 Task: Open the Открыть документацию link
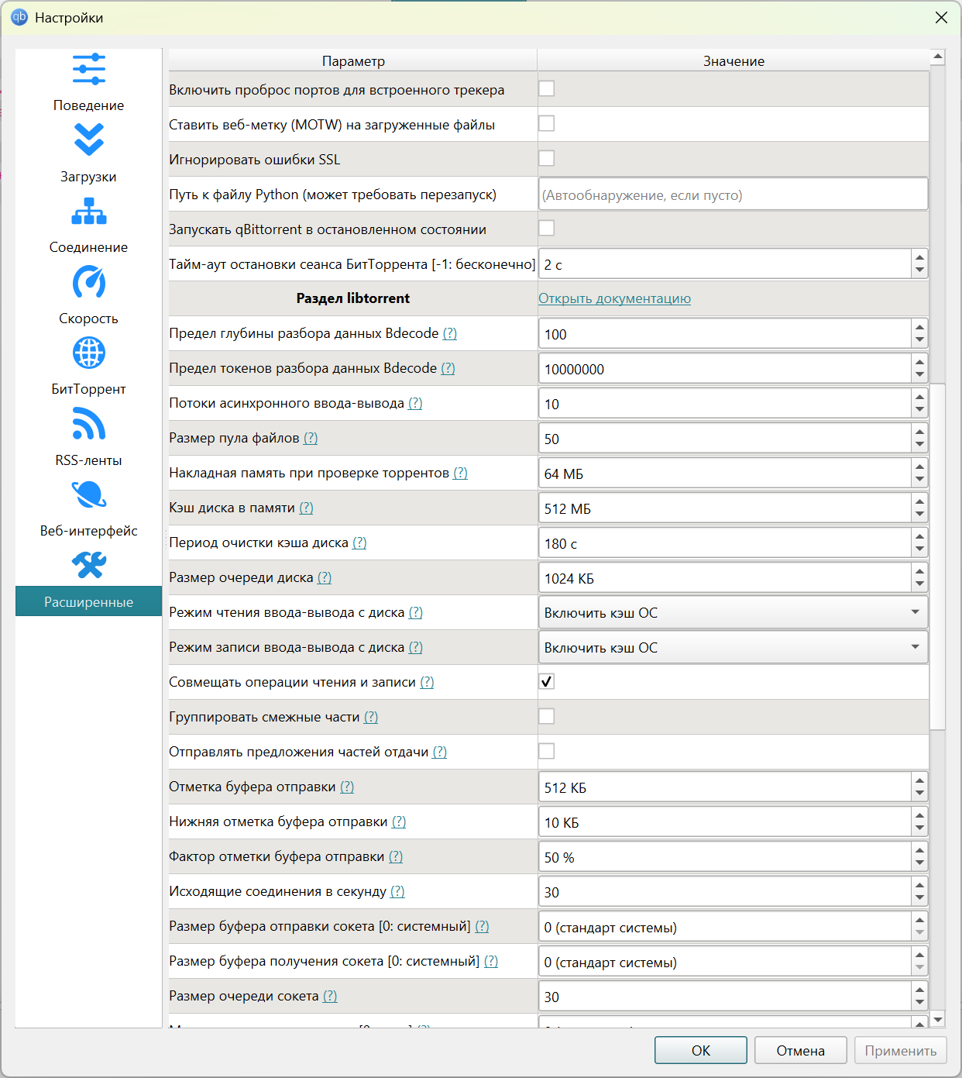[x=615, y=298]
